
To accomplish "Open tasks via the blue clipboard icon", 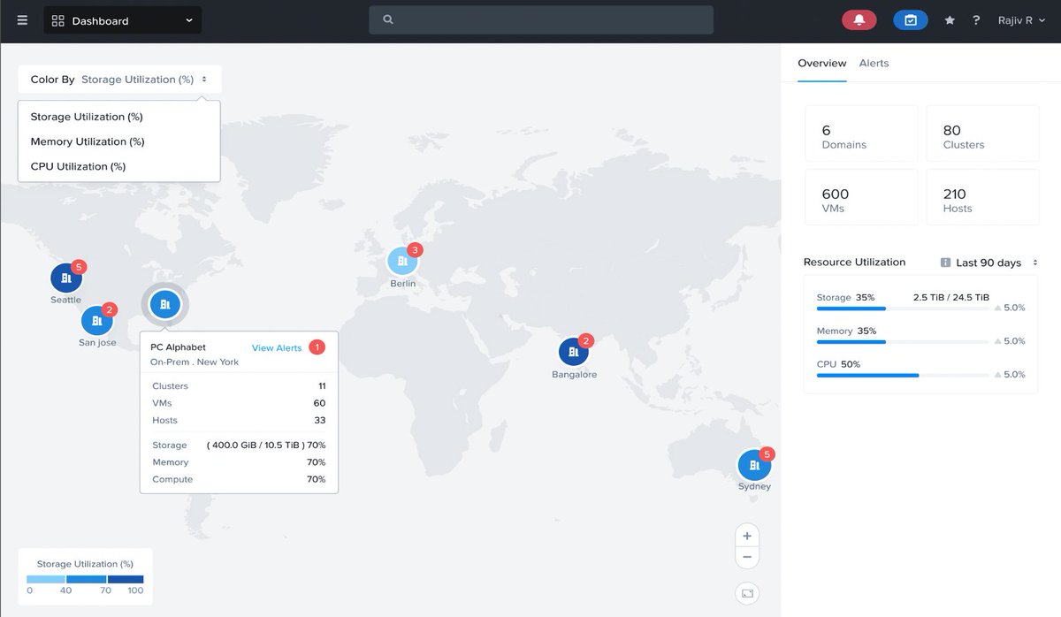I will coord(910,19).
